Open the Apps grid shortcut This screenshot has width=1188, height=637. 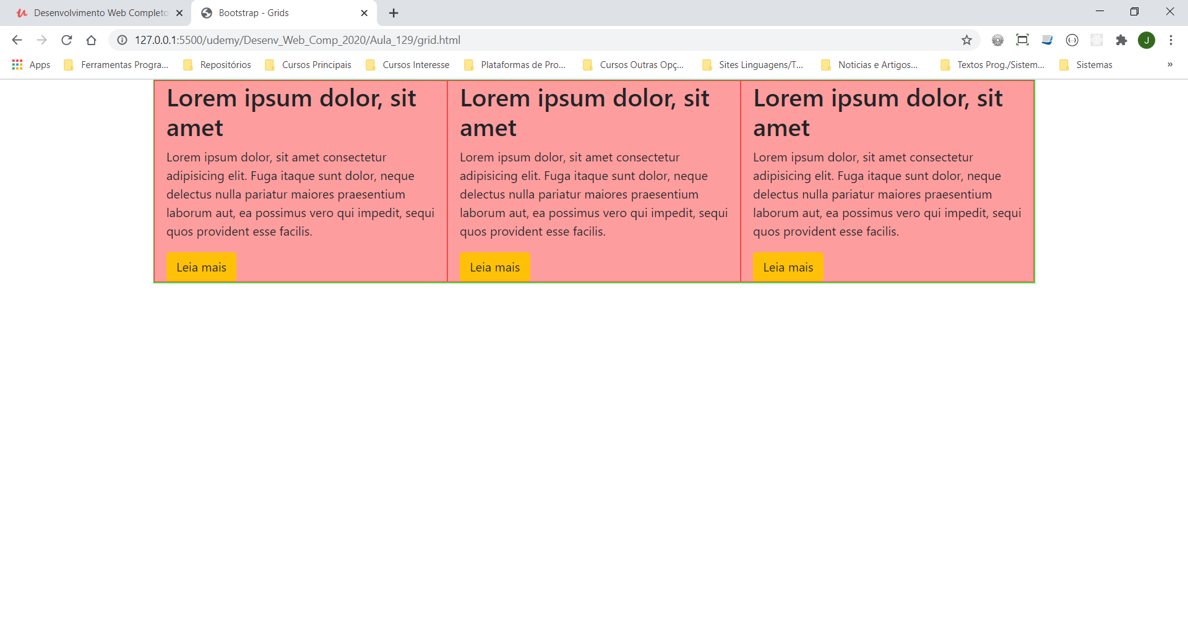31,65
